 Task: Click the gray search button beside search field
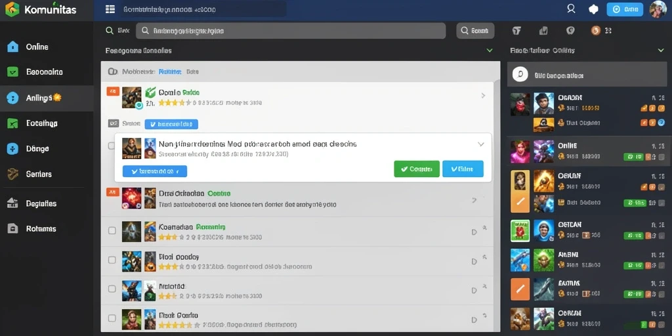click(x=475, y=31)
